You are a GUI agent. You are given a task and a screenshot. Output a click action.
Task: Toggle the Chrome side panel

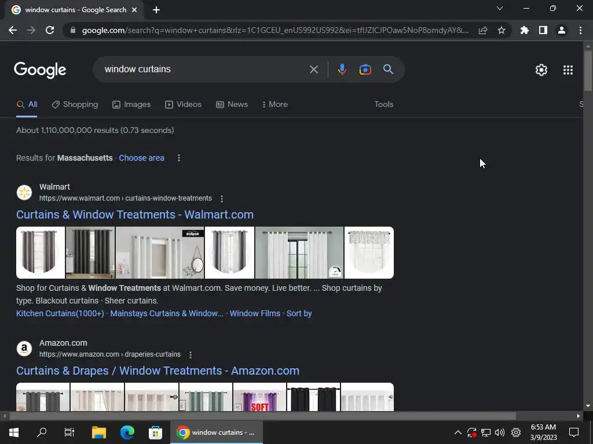(x=543, y=30)
